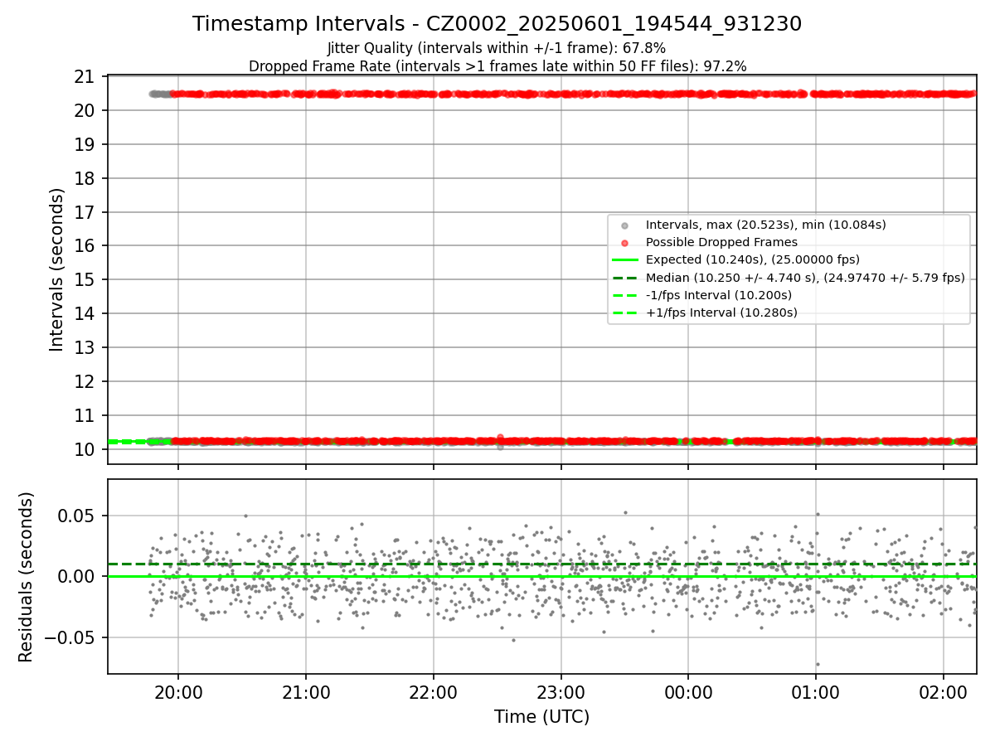Click the 'Intervals (seconds)' y-axis label
The width and height of the screenshot is (995, 746).
[x=57, y=269]
